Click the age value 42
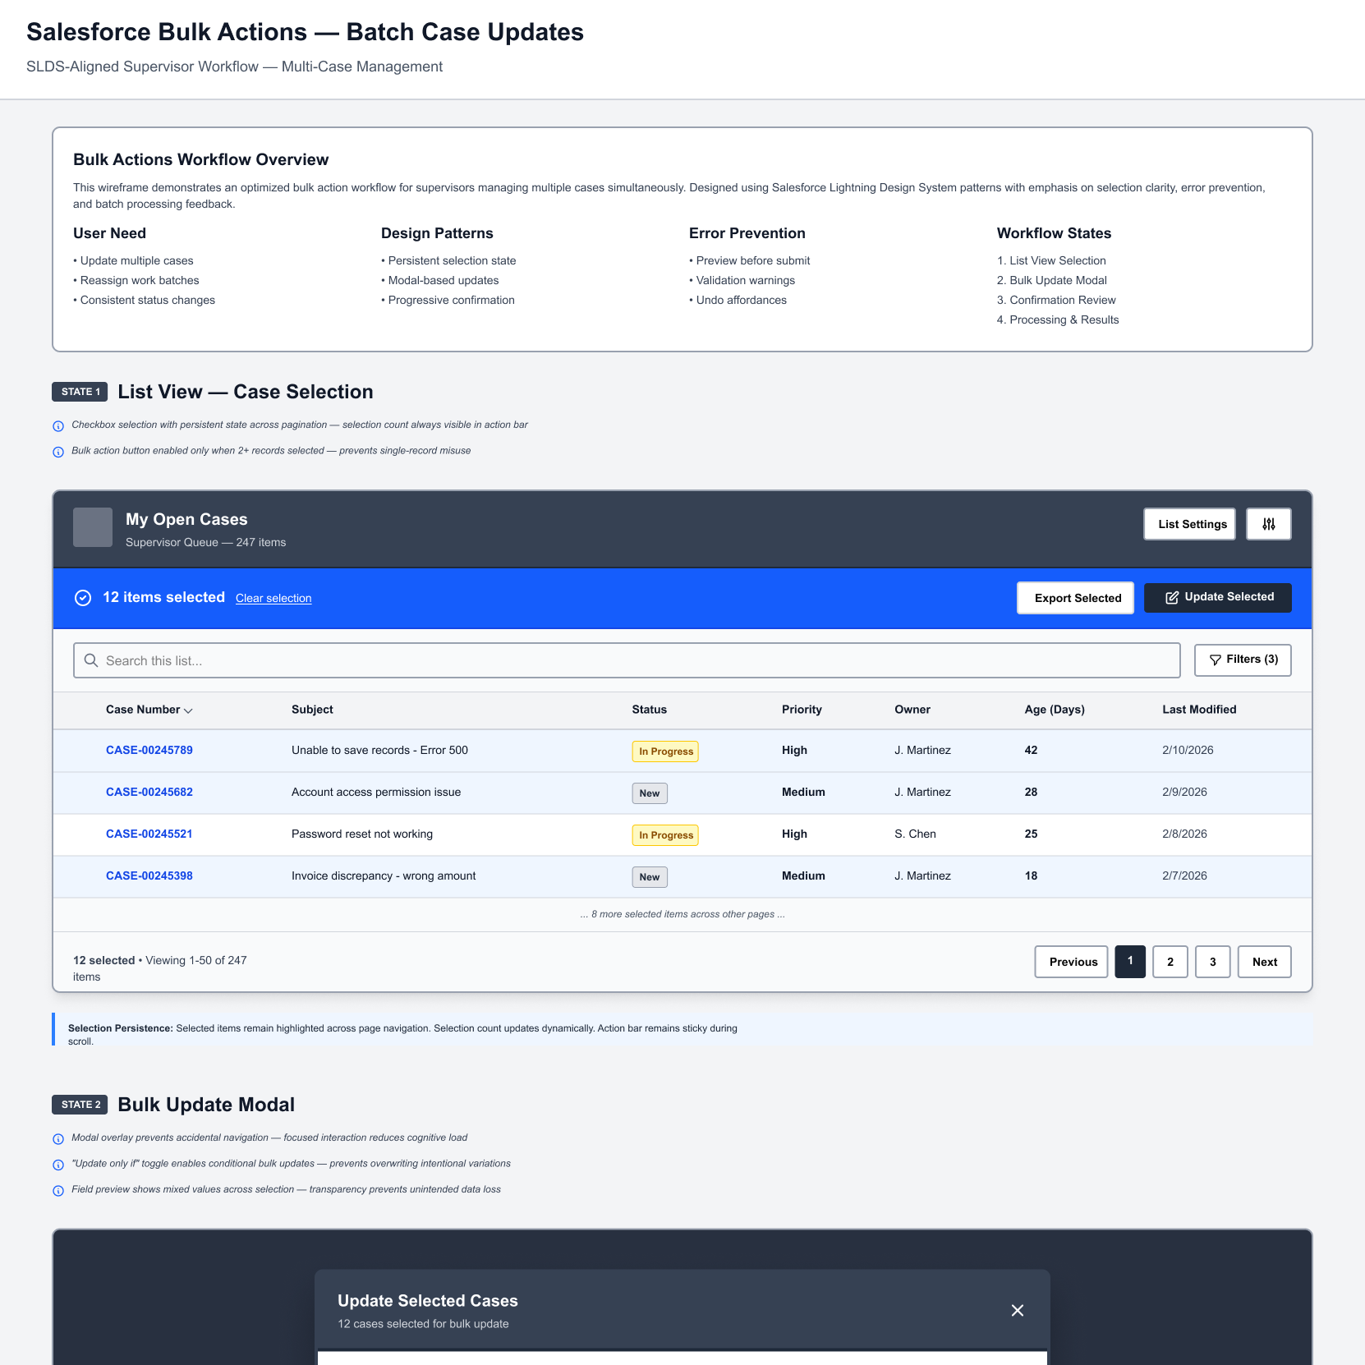1365x1365 pixels. (1031, 750)
